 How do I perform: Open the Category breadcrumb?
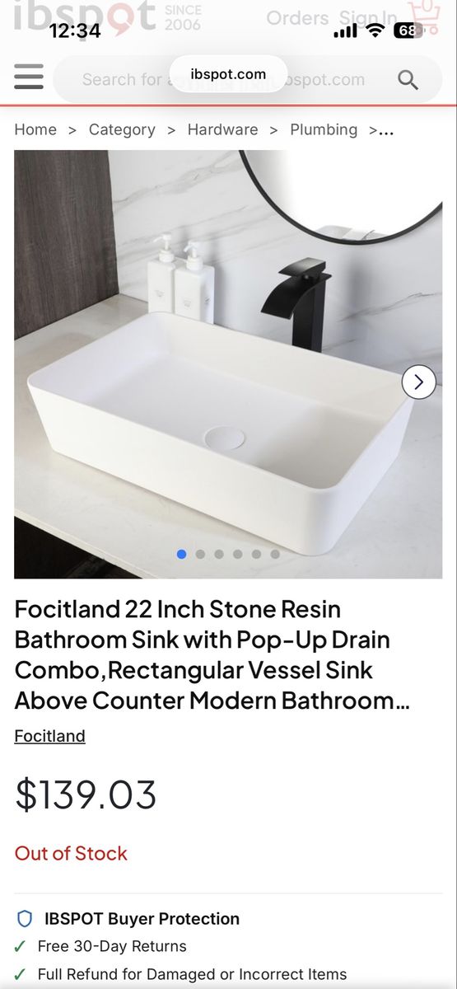pyautogui.click(x=122, y=129)
